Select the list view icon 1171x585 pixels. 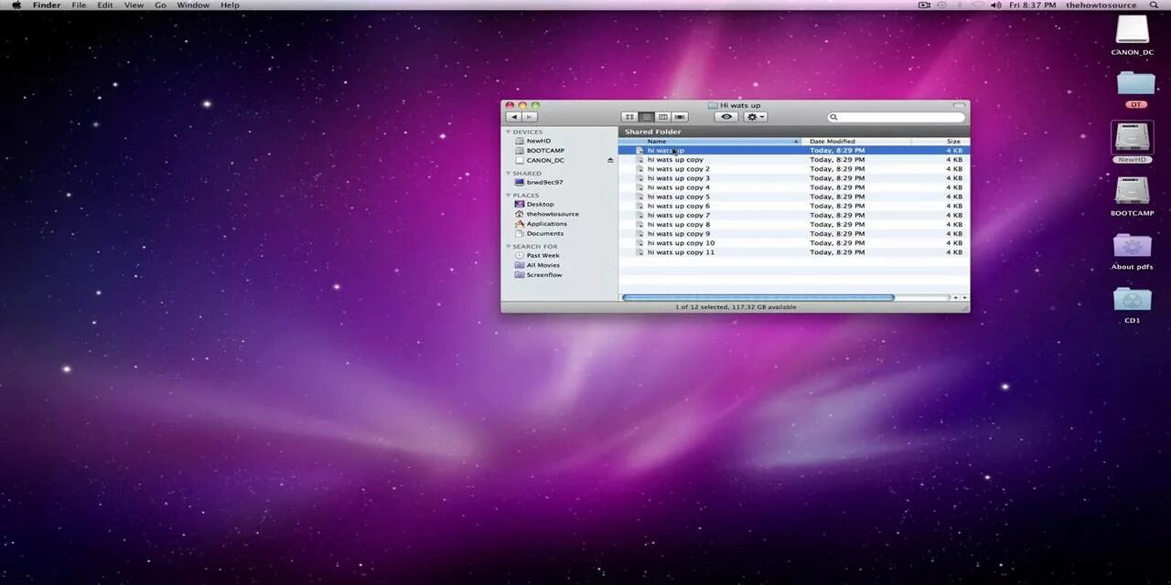(646, 116)
